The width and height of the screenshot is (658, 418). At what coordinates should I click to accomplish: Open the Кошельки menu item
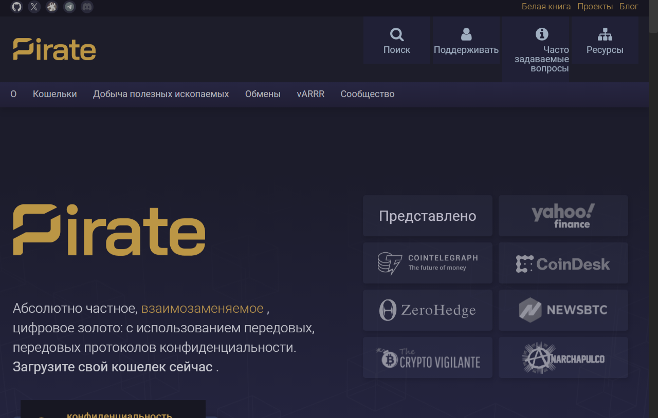(x=55, y=94)
